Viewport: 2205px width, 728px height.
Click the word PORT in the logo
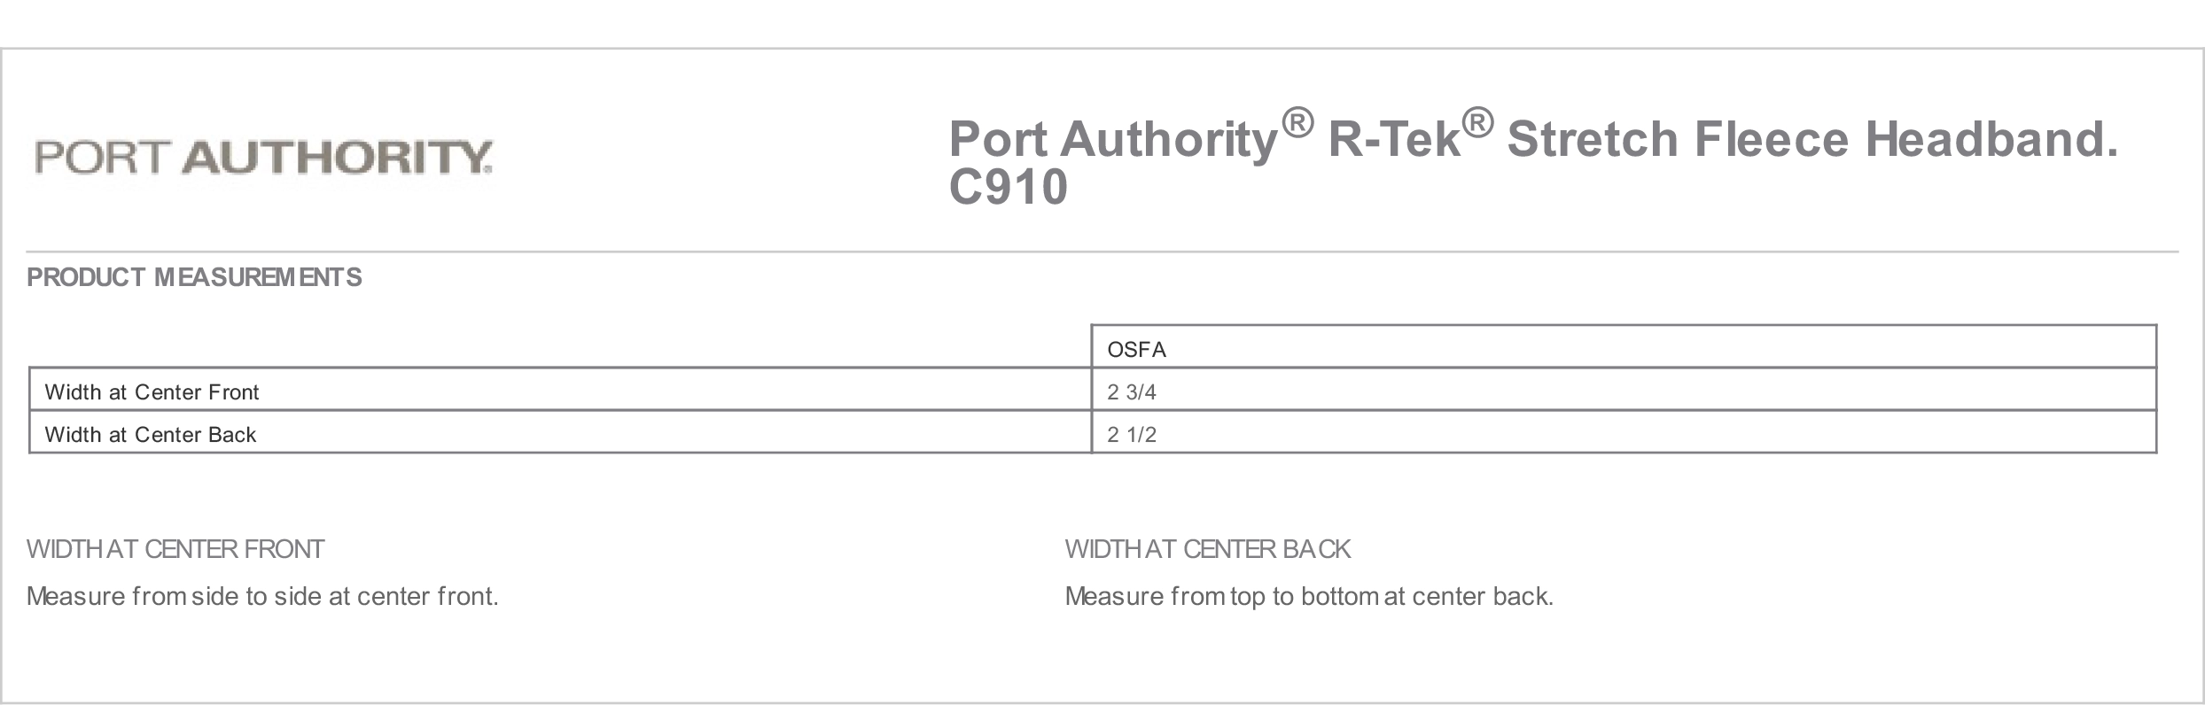click(100, 157)
